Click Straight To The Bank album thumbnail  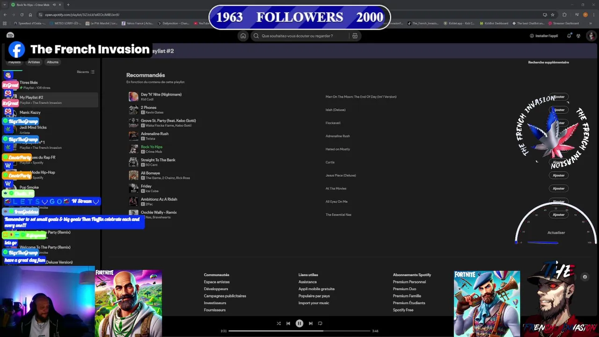coord(133,162)
